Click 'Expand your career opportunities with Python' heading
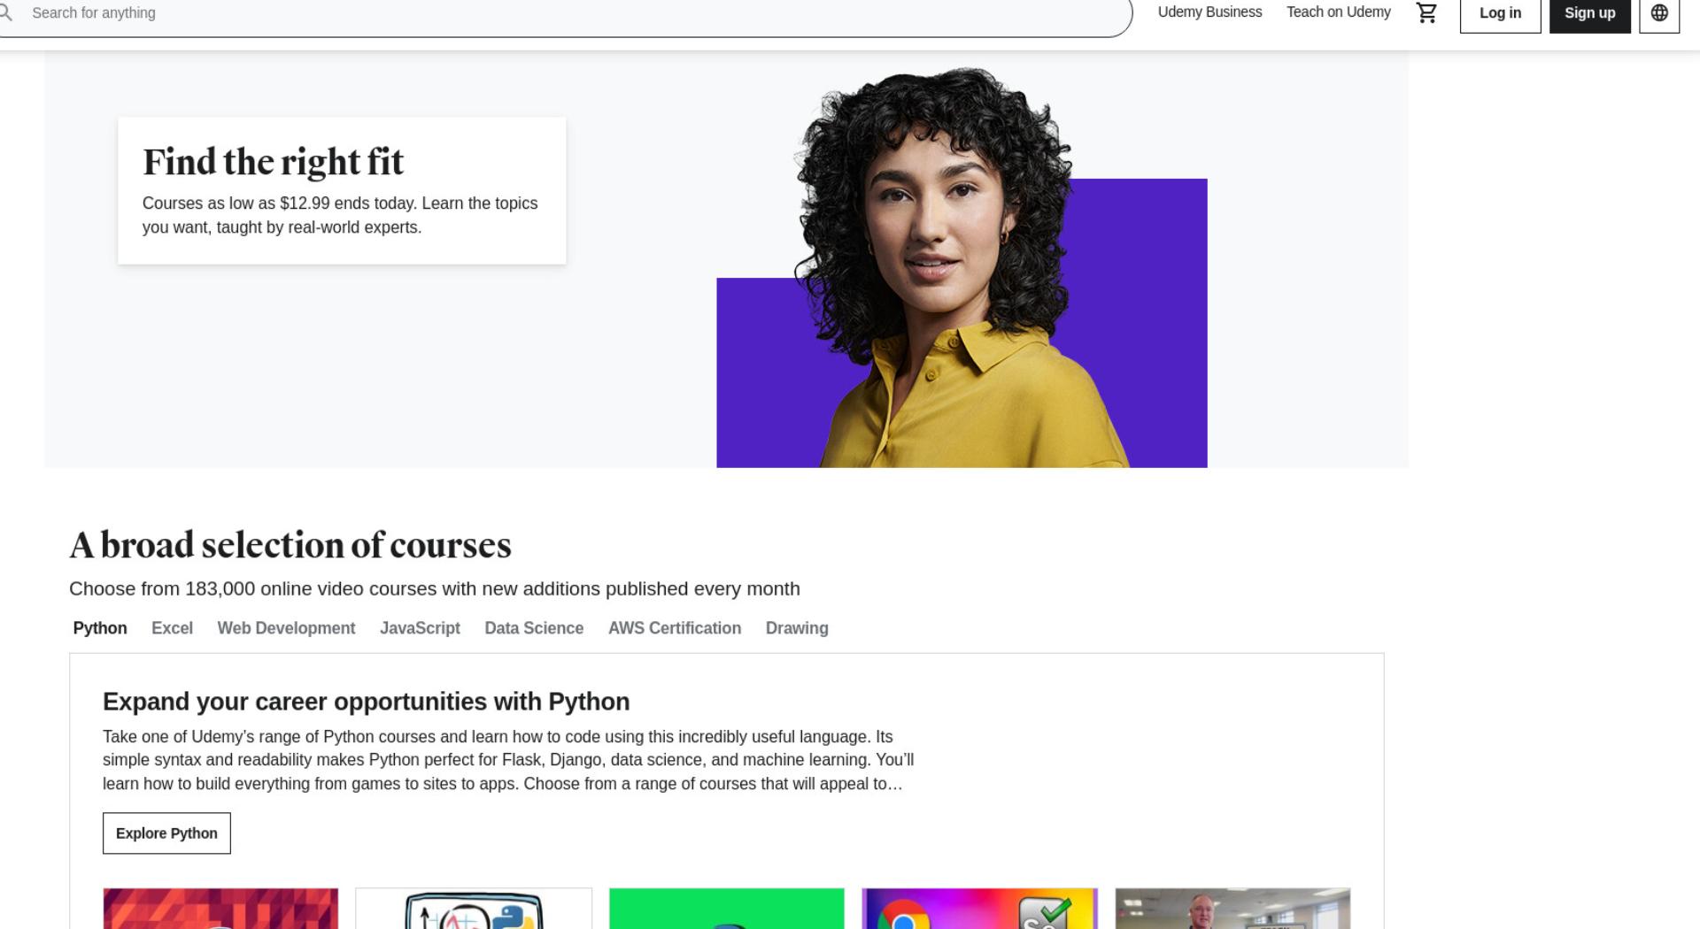This screenshot has width=1700, height=929. [x=367, y=702]
